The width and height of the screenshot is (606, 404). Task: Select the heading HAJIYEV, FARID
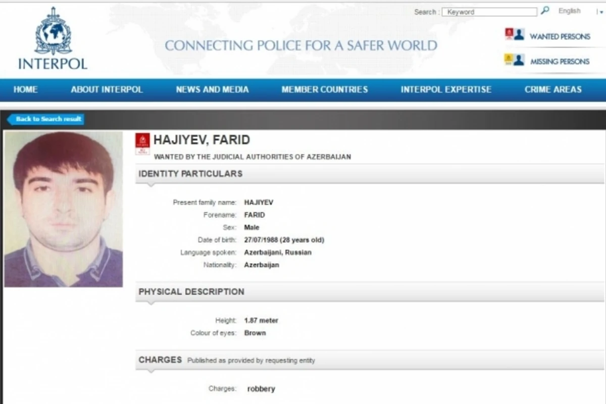pyautogui.click(x=202, y=140)
